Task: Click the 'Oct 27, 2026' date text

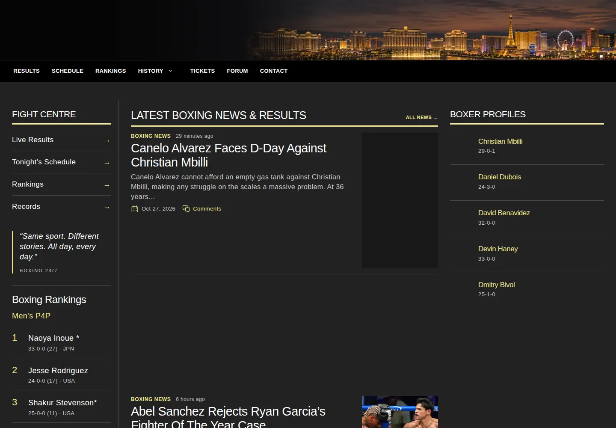Action: [158, 209]
